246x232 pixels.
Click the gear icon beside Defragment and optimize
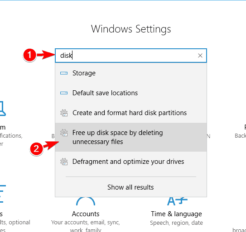(x=64, y=162)
